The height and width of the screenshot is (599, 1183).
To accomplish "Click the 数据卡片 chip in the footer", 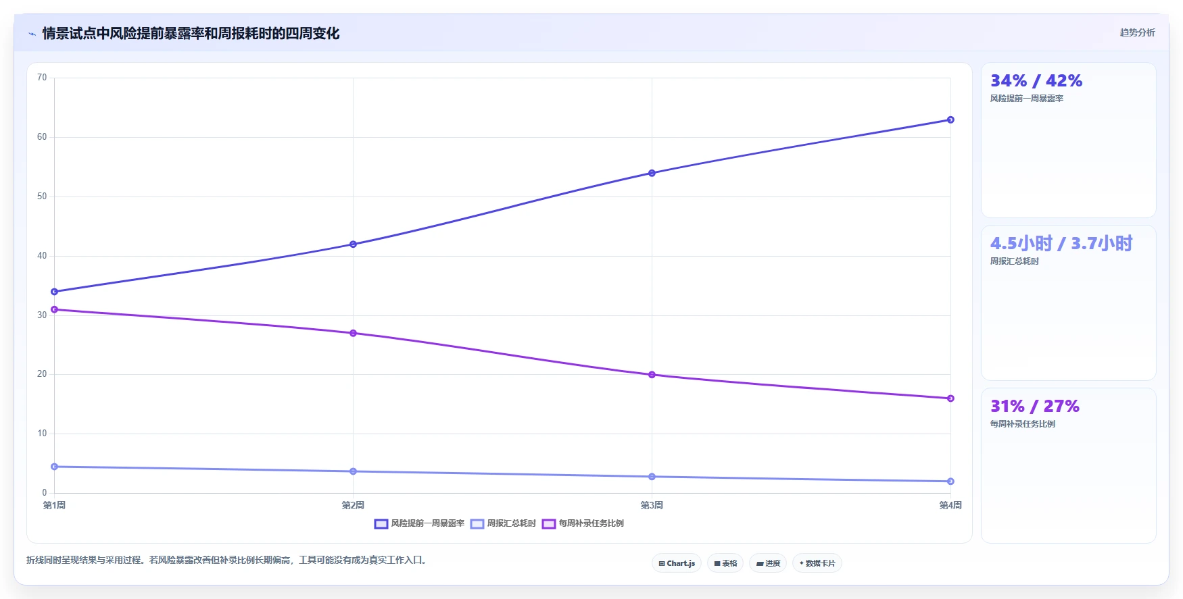I will click(x=817, y=563).
